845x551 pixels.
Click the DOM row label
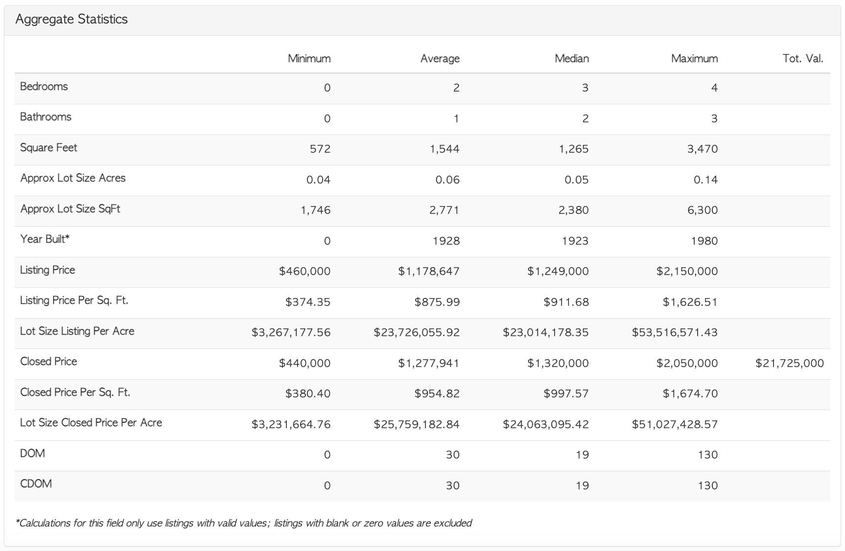(32, 454)
